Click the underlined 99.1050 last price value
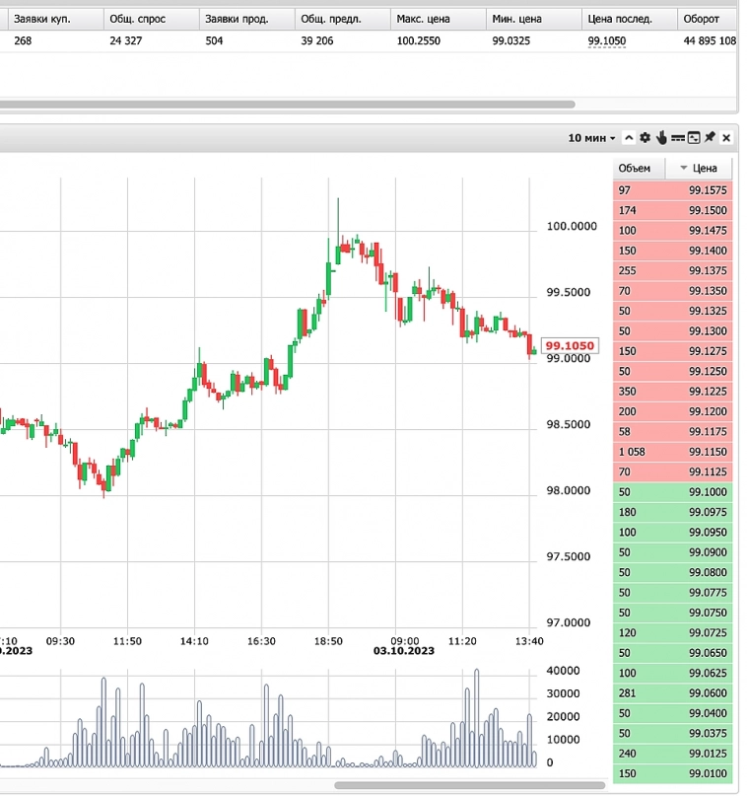 point(606,41)
